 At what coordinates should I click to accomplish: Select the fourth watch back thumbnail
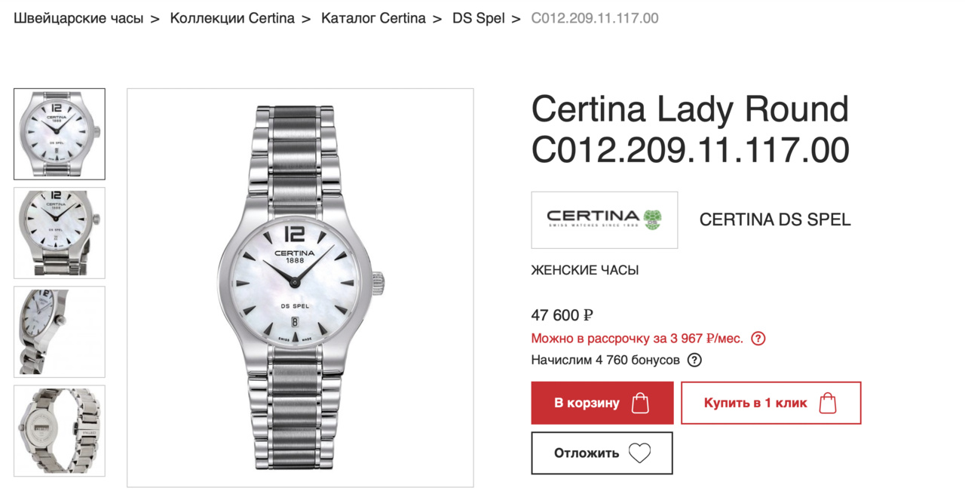(x=60, y=431)
